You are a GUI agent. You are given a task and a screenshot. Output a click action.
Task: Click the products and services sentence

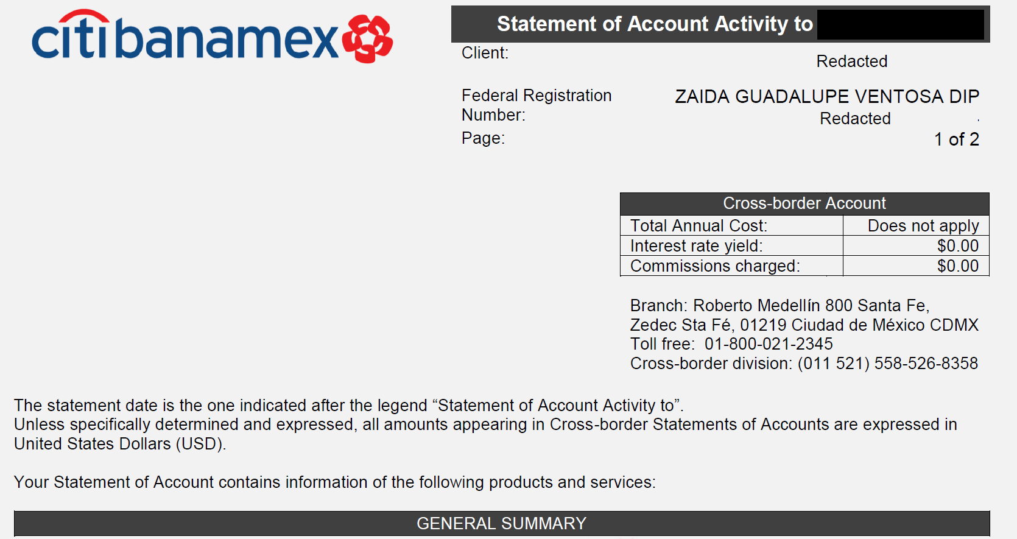point(335,482)
